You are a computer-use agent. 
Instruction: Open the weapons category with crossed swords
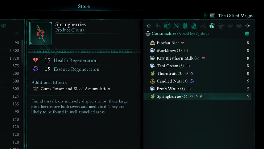(176, 26)
